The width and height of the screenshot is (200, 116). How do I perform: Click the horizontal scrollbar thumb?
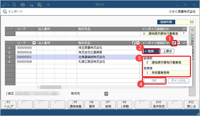[51, 87]
